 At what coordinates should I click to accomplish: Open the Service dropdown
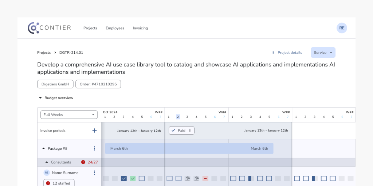323,52
